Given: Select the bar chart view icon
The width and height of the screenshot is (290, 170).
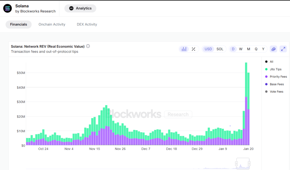Looking at the screenshot, I should [x=184, y=49].
